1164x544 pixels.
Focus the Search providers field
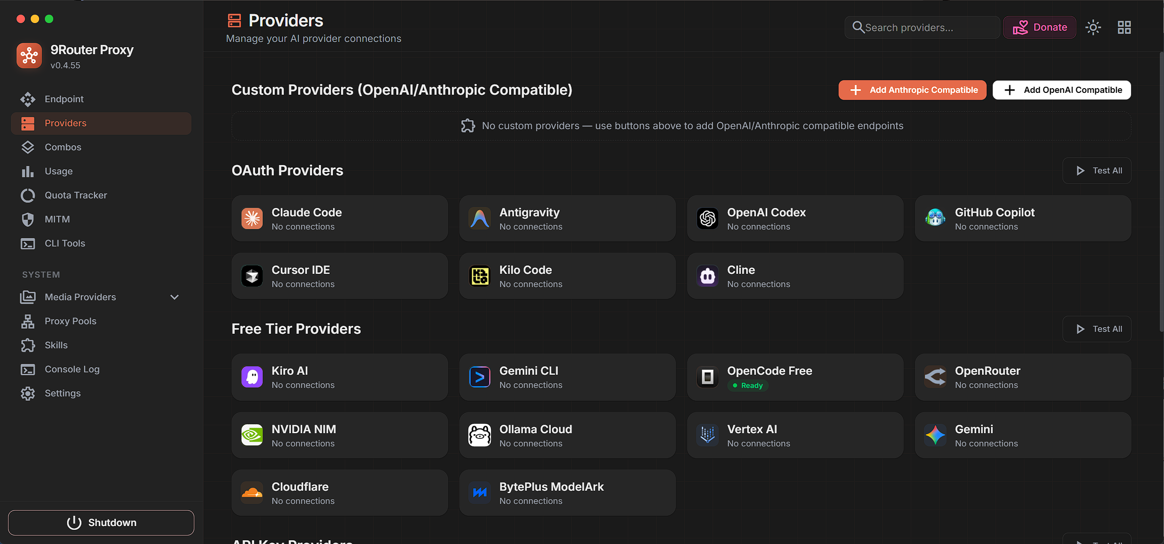[922, 27]
